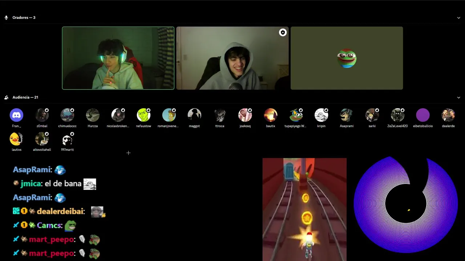The image size is (465, 261).
Task: Click the "Oradores — 3" heading
Action: [24, 17]
